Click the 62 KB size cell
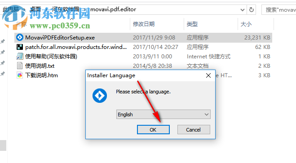Screen dimensions: 296x163 [263, 47]
